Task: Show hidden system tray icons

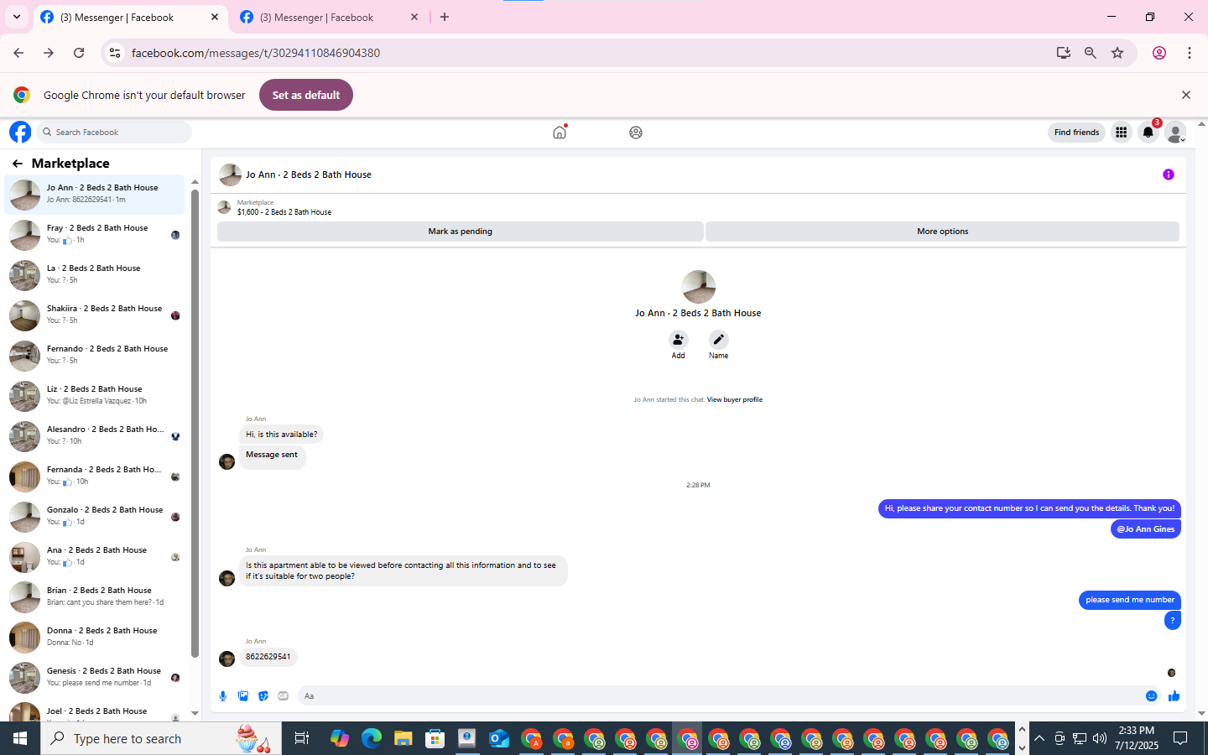Action: [1039, 738]
